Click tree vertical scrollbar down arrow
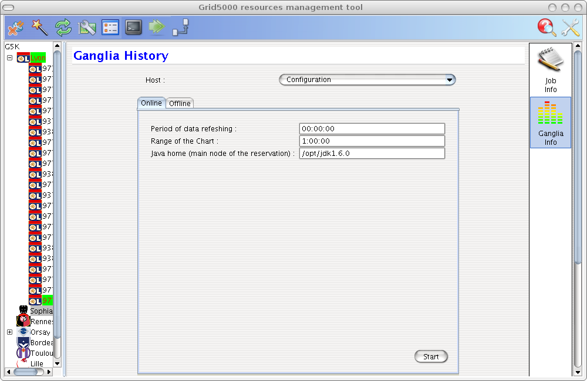The image size is (587, 381). click(x=58, y=363)
